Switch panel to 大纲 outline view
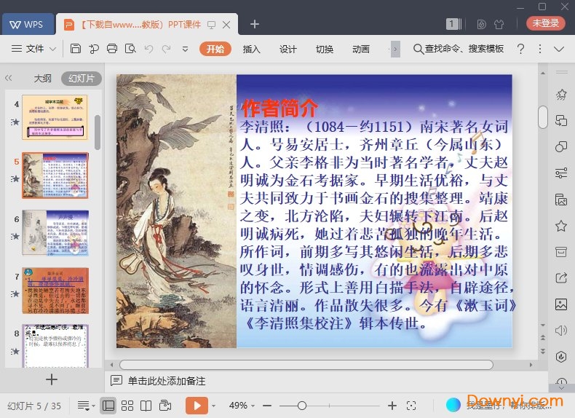The width and height of the screenshot is (575, 418). pos(42,79)
